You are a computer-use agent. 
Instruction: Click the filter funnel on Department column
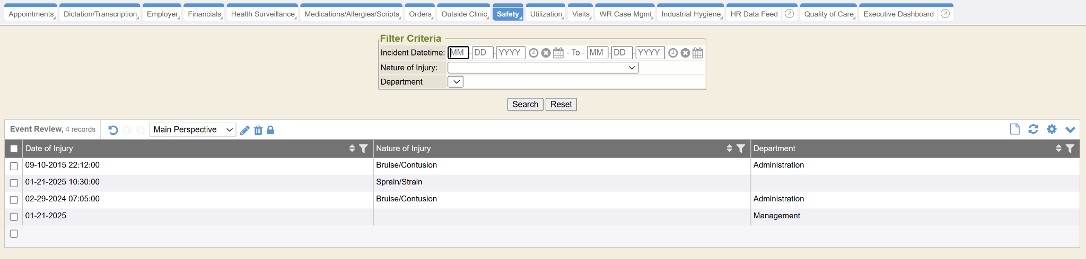[1070, 149]
